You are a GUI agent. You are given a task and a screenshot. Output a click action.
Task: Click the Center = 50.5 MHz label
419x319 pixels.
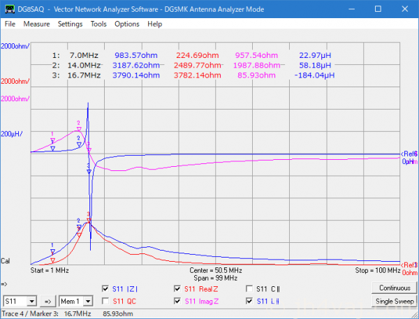pos(216,270)
